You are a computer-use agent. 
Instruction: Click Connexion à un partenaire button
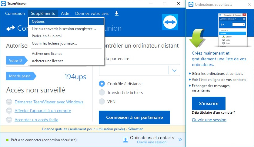pyautogui.click(x=134, y=117)
